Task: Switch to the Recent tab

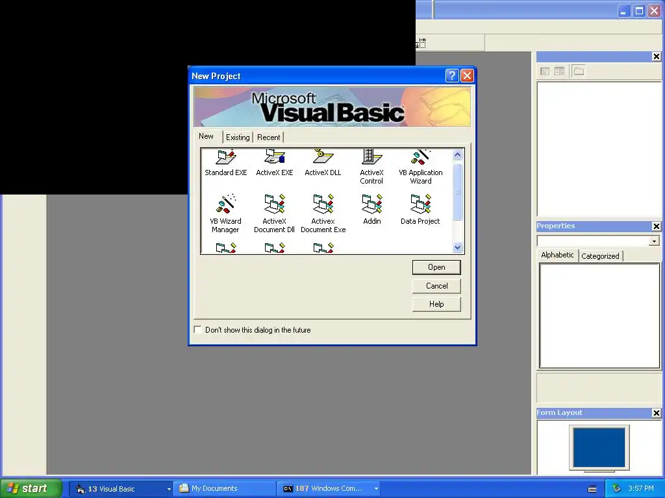Action: click(268, 137)
